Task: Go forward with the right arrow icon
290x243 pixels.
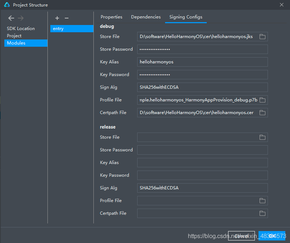Action: [x=21, y=18]
